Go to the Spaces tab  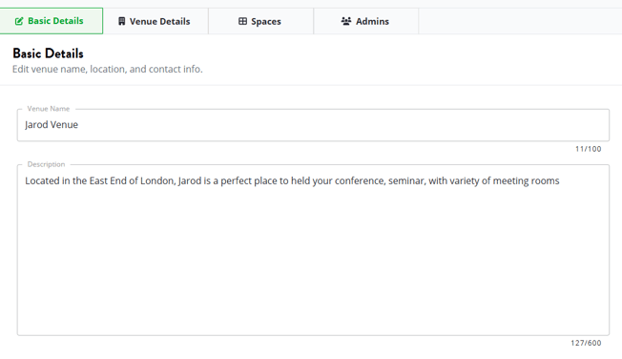260,21
